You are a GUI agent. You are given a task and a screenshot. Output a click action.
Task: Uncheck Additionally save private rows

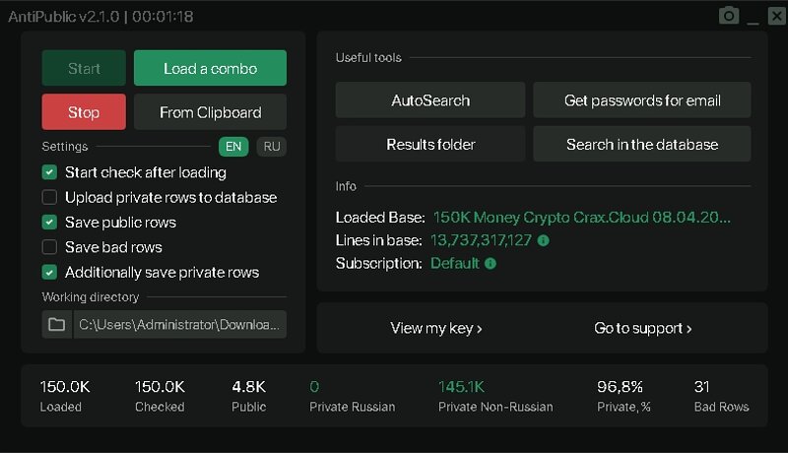click(x=49, y=272)
